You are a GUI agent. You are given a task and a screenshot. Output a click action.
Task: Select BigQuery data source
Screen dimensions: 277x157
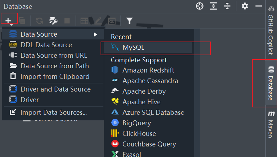pyautogui.click(x=148, y=123)
